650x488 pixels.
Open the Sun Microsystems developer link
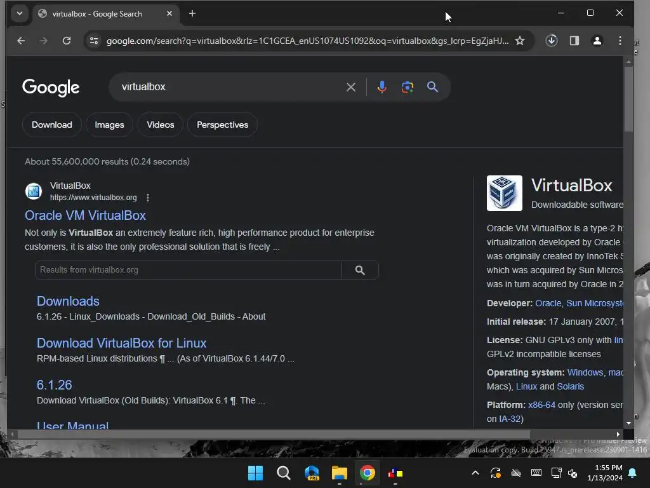[595, 303]
